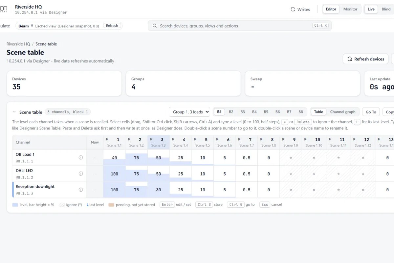The image size is (394, 263).
Task: Click the Writes sync icon
Action: pos(293,9)
